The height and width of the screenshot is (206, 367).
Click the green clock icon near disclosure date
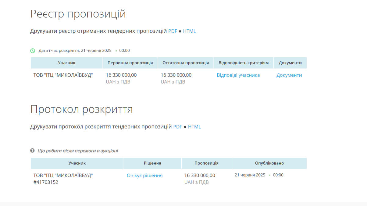(33, 51)
